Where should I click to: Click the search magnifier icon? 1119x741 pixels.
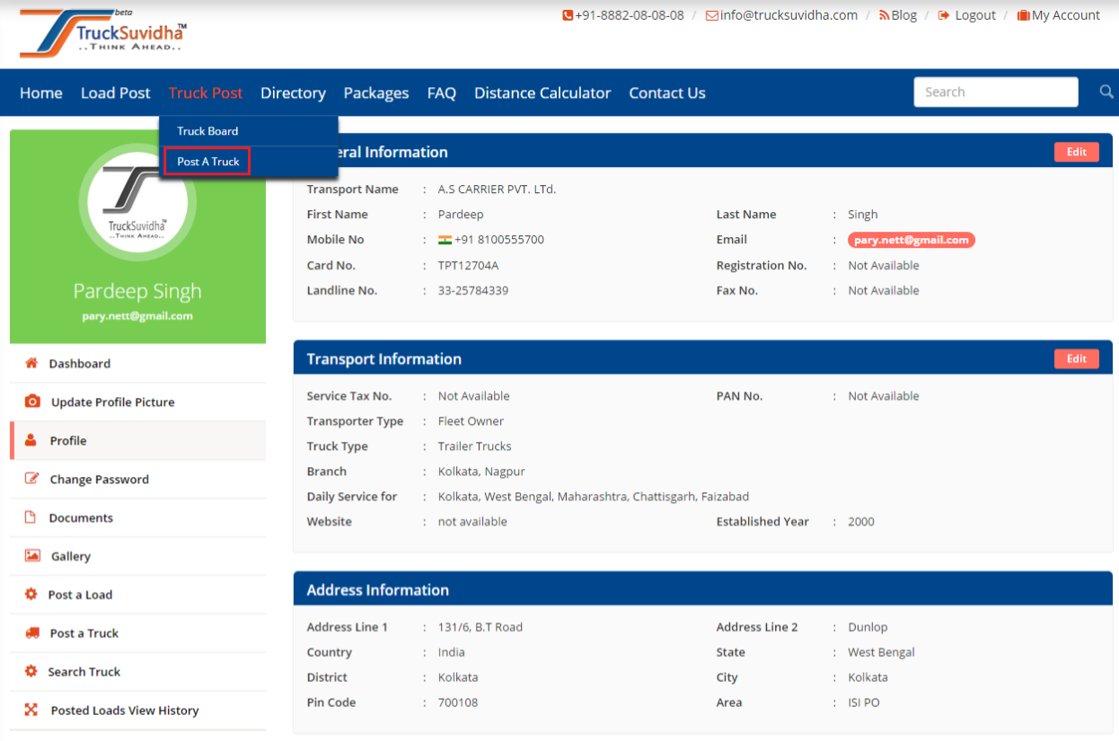pos(1106,92)
